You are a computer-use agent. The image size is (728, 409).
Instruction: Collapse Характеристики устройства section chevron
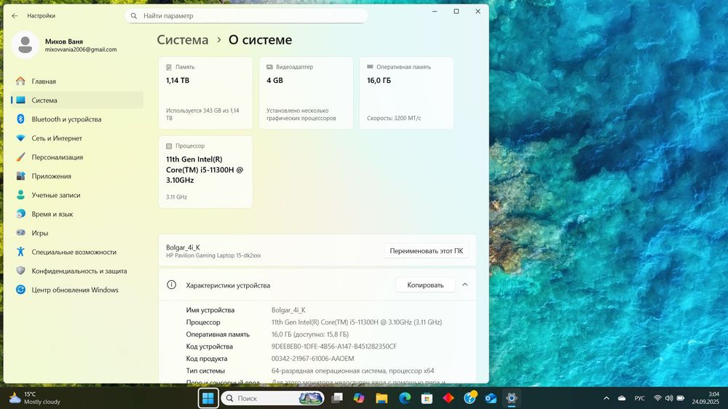tap(464, 285)
